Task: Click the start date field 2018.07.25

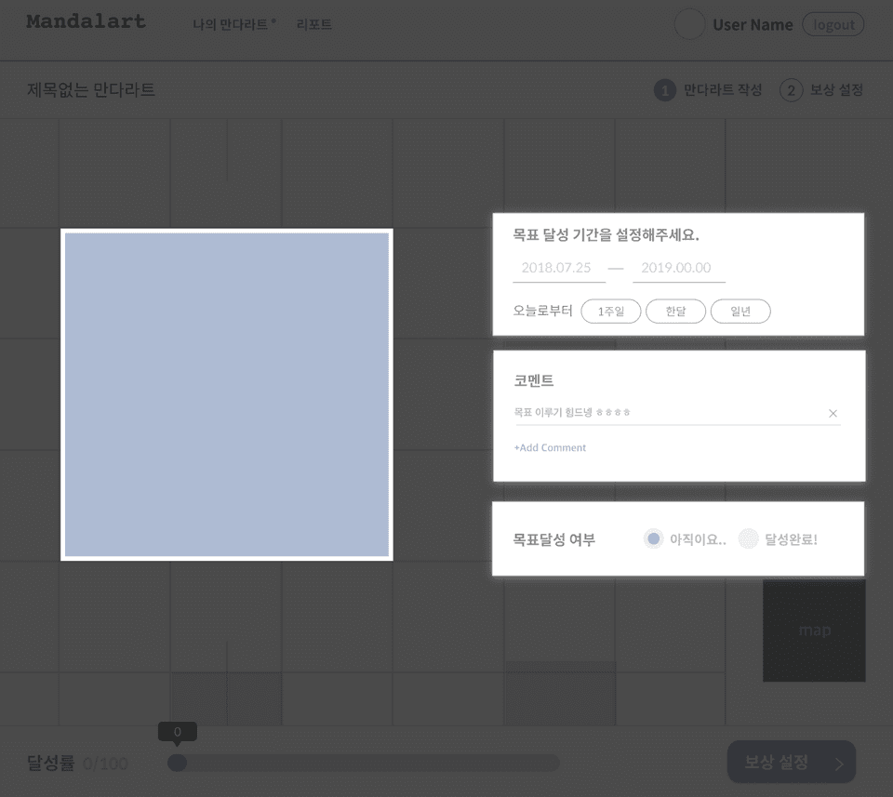Action: (557, 268)
